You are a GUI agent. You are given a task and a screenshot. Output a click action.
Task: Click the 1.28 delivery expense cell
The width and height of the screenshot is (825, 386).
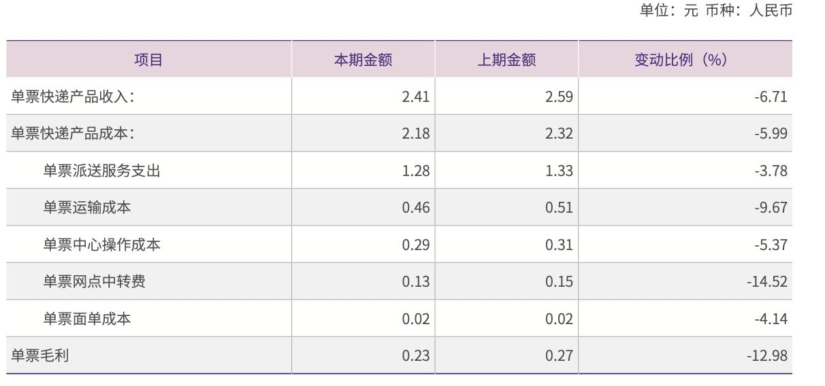point(416,171)
